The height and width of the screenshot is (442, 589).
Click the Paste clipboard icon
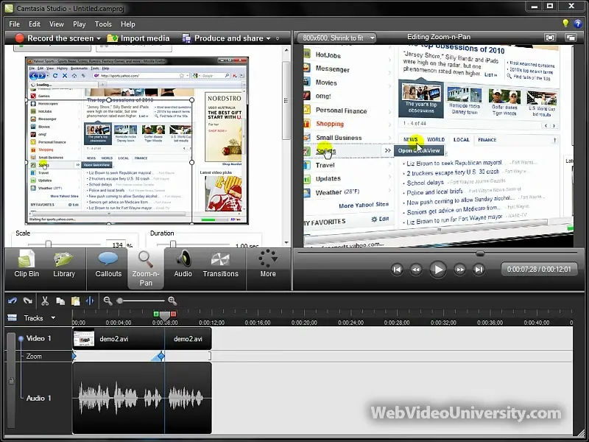(x=76, y=301)
